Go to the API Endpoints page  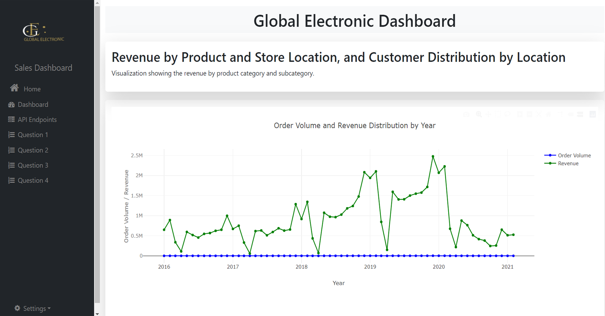[37, 120]
